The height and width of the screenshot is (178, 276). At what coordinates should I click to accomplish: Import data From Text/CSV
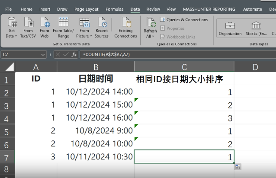[x=28, y=28]
